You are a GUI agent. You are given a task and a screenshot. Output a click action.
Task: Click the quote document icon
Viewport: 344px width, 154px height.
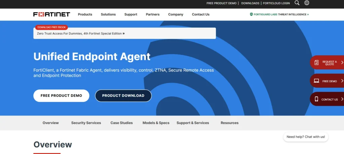(x=316, y=63)
